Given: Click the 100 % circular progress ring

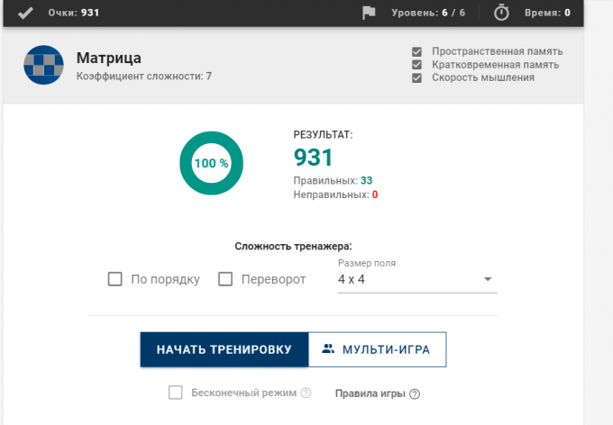Looking at the screenshot, I should (211, 163).
